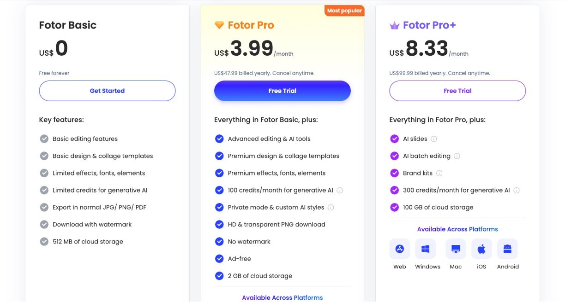
Task: Click the AI batch editing info icon
Action: 457,156
